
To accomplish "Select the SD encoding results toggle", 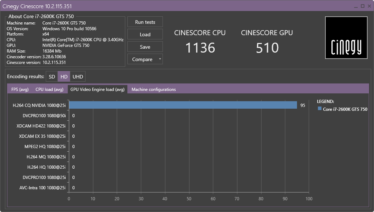I will coord(52,77).
